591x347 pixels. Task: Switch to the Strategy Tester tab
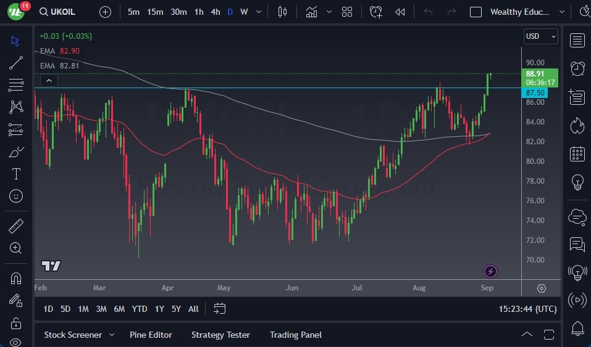[x=220, y=335]
